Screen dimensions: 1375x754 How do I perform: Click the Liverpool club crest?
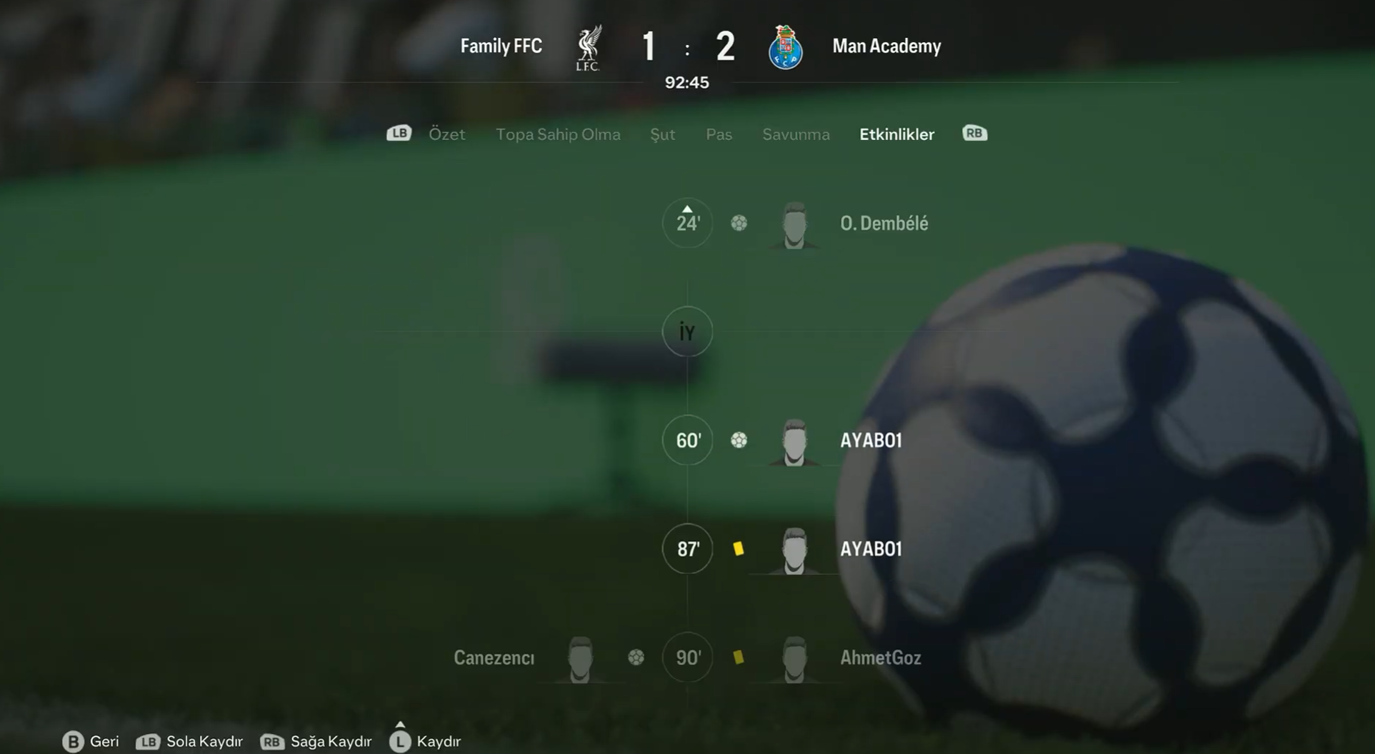tap(589, 48)
